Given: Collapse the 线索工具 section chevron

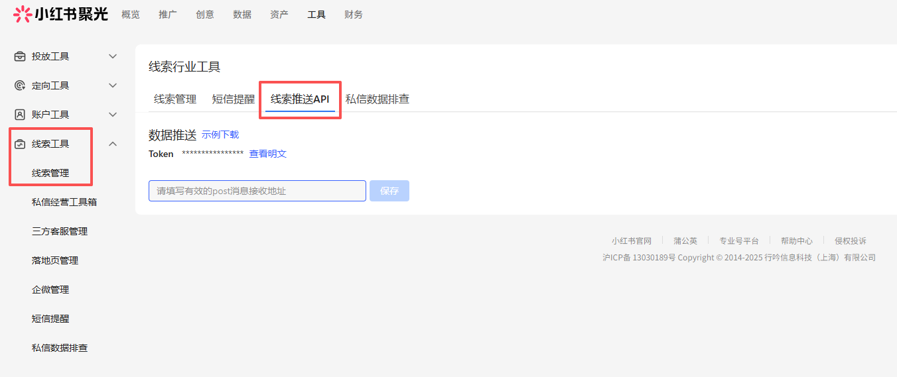Looking at the screenshot, I should [113, 144].
